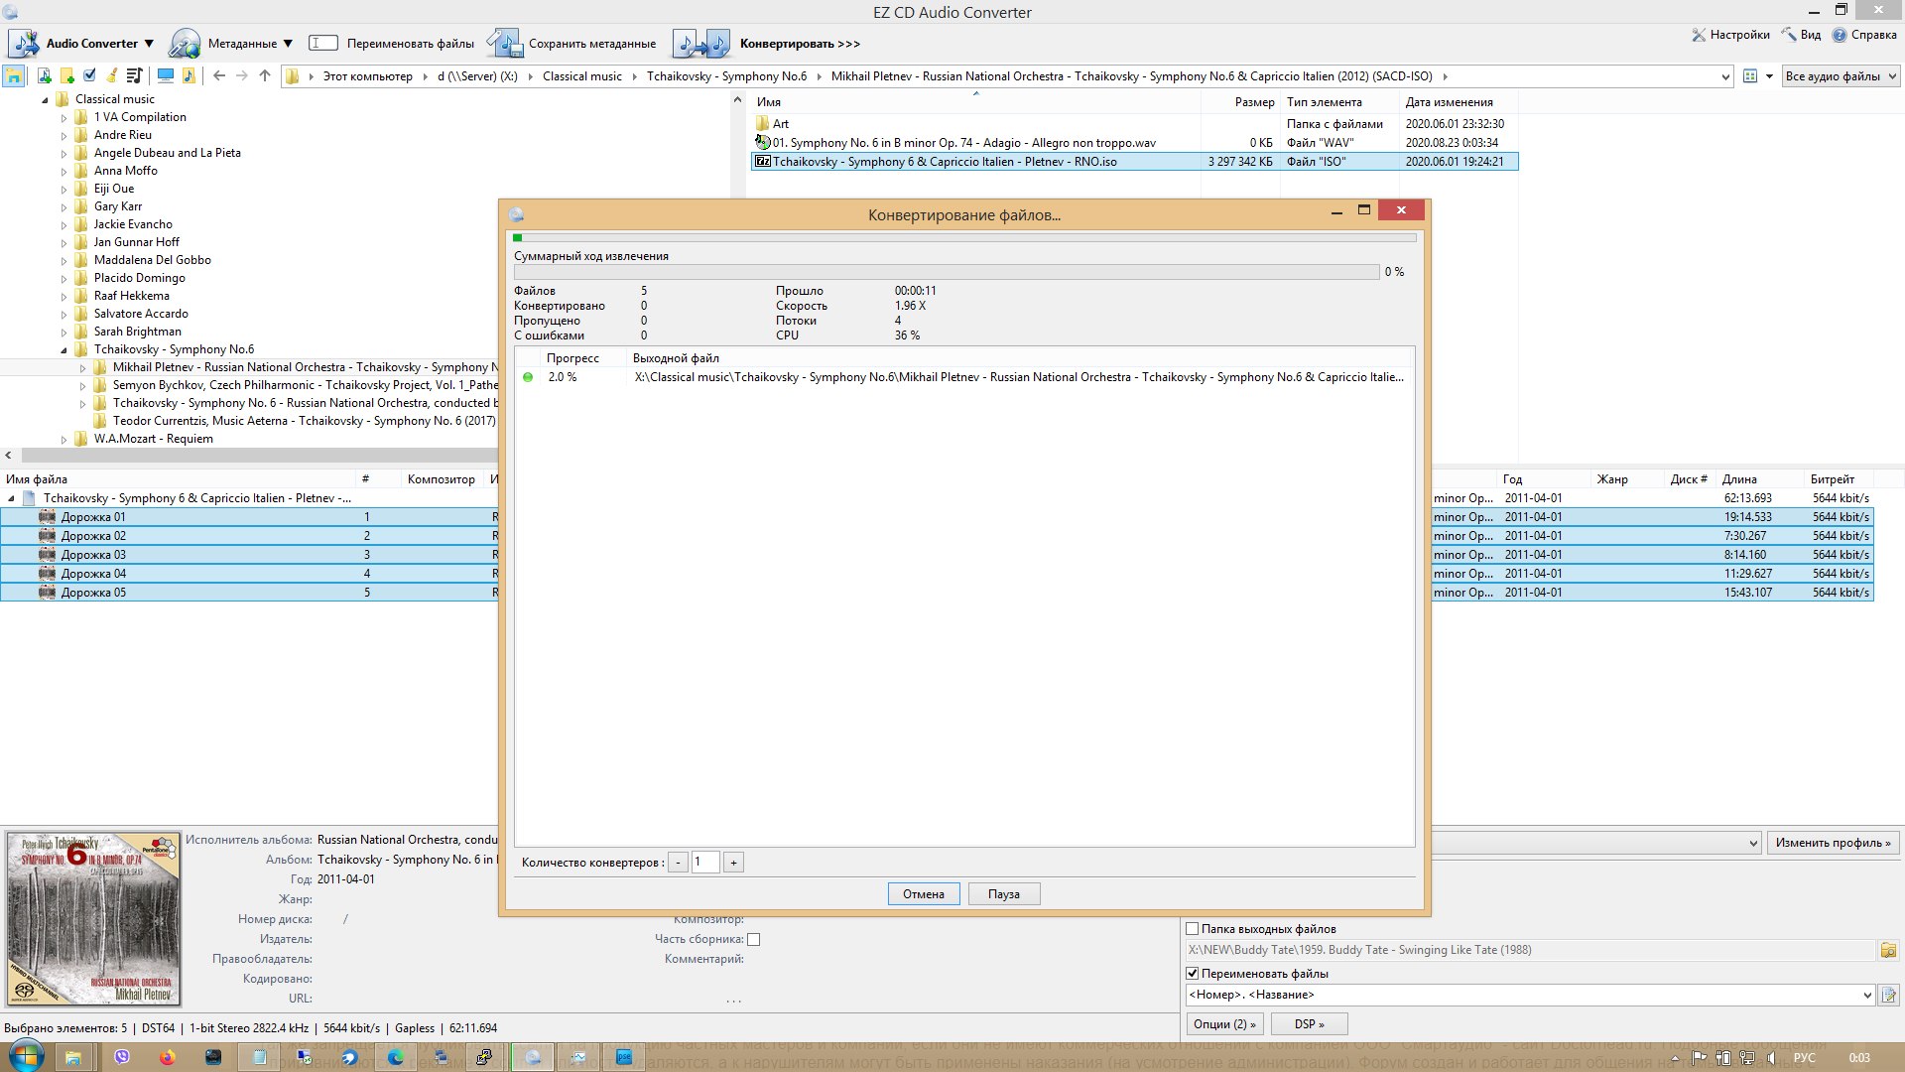Viewport: 1905px width, 1072px height.
Task: Open the Notepad taskbar icon
Action: click(x=259, y=1057)
